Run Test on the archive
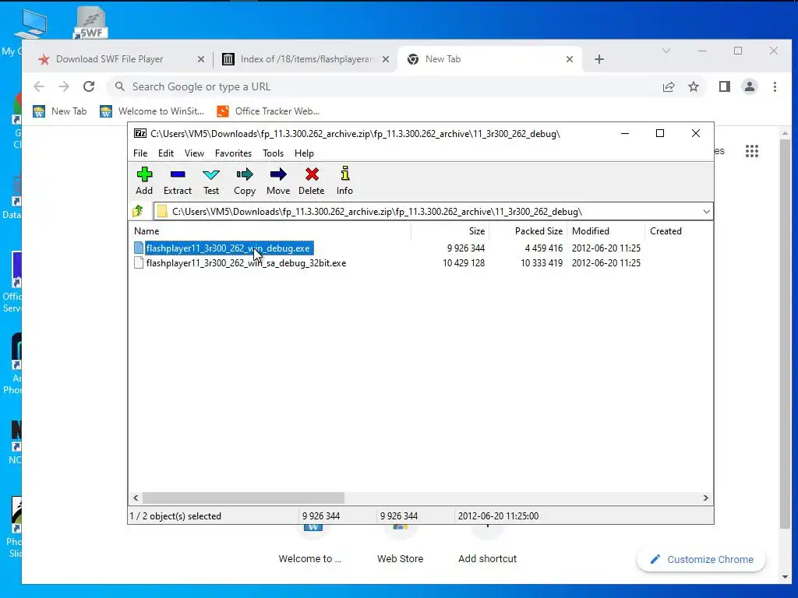Screen dimensions: 798x598 pyautogui.click(x=211, y=181)
